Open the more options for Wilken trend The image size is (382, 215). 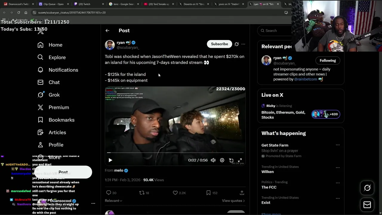pos(338,168)
